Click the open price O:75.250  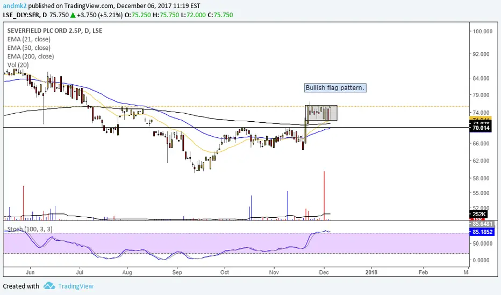pos(138,15)
